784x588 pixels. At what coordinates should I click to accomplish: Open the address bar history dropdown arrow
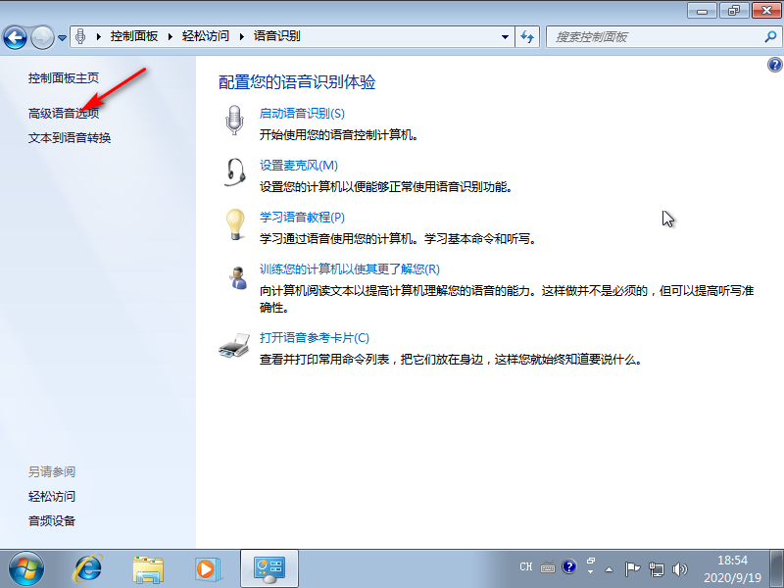tap(504, 36)
